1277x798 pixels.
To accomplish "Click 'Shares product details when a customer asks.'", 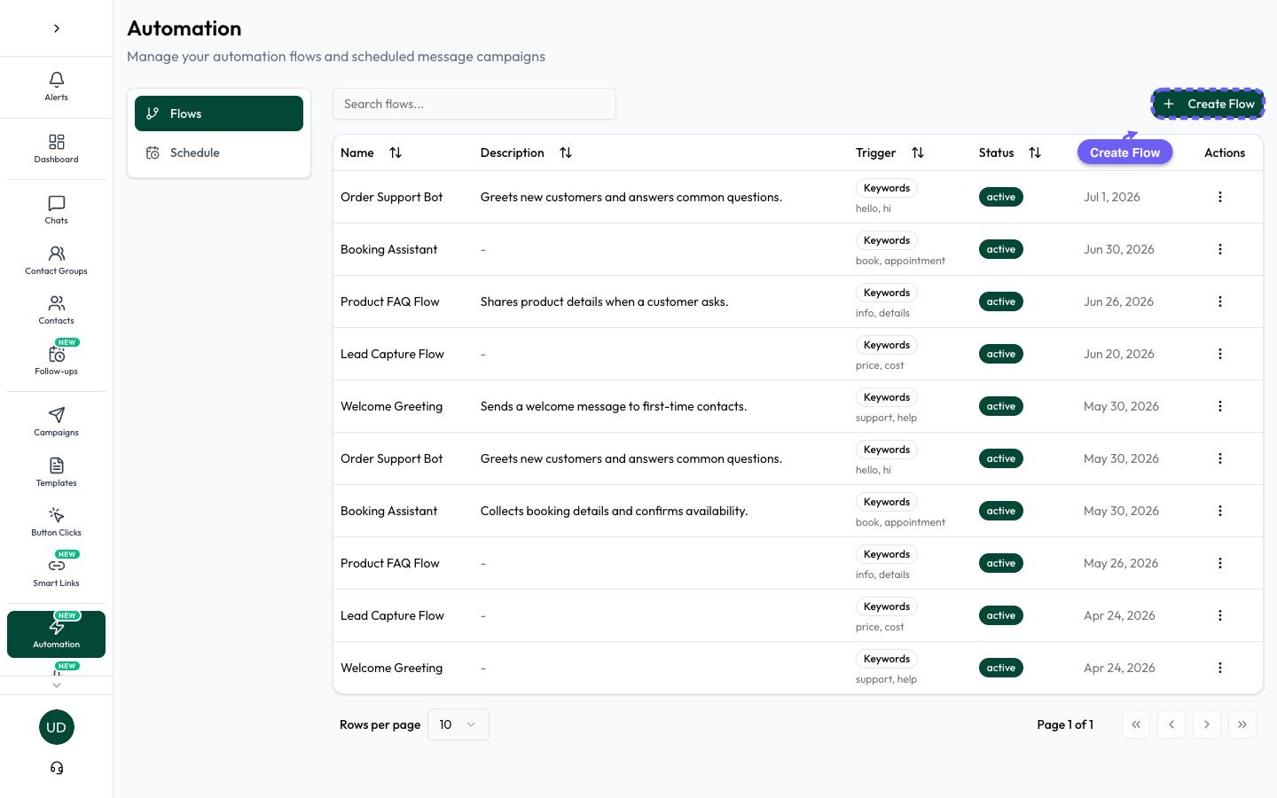I will (x=604, y=301).
